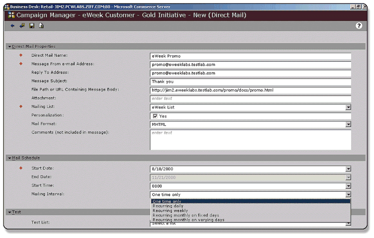Select One time only in the list

click(251, 201)
